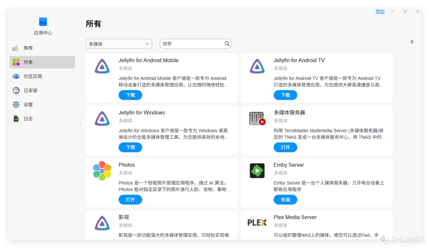The width and height of the screenshot is (430, 248).
Task: Click the PLEX logo
Action: pyautogui.click(x=257, y=223)
